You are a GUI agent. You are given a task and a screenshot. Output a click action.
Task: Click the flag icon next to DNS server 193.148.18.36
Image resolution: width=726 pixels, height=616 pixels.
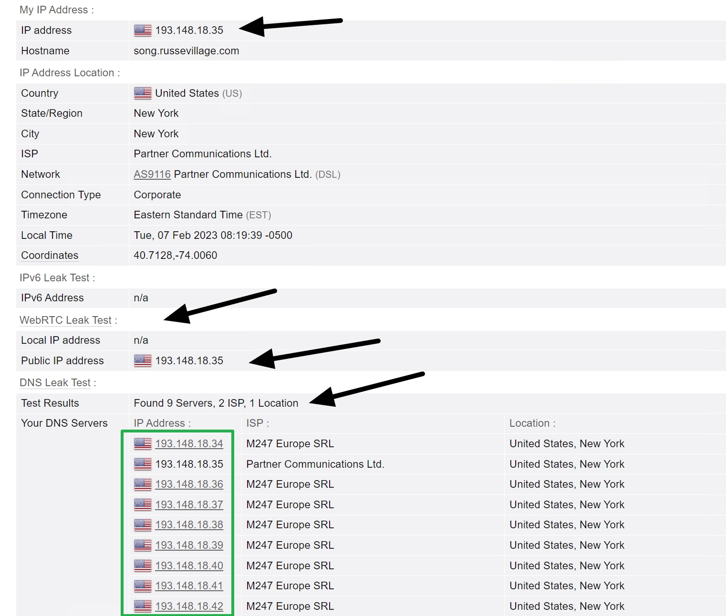(142, 484)
